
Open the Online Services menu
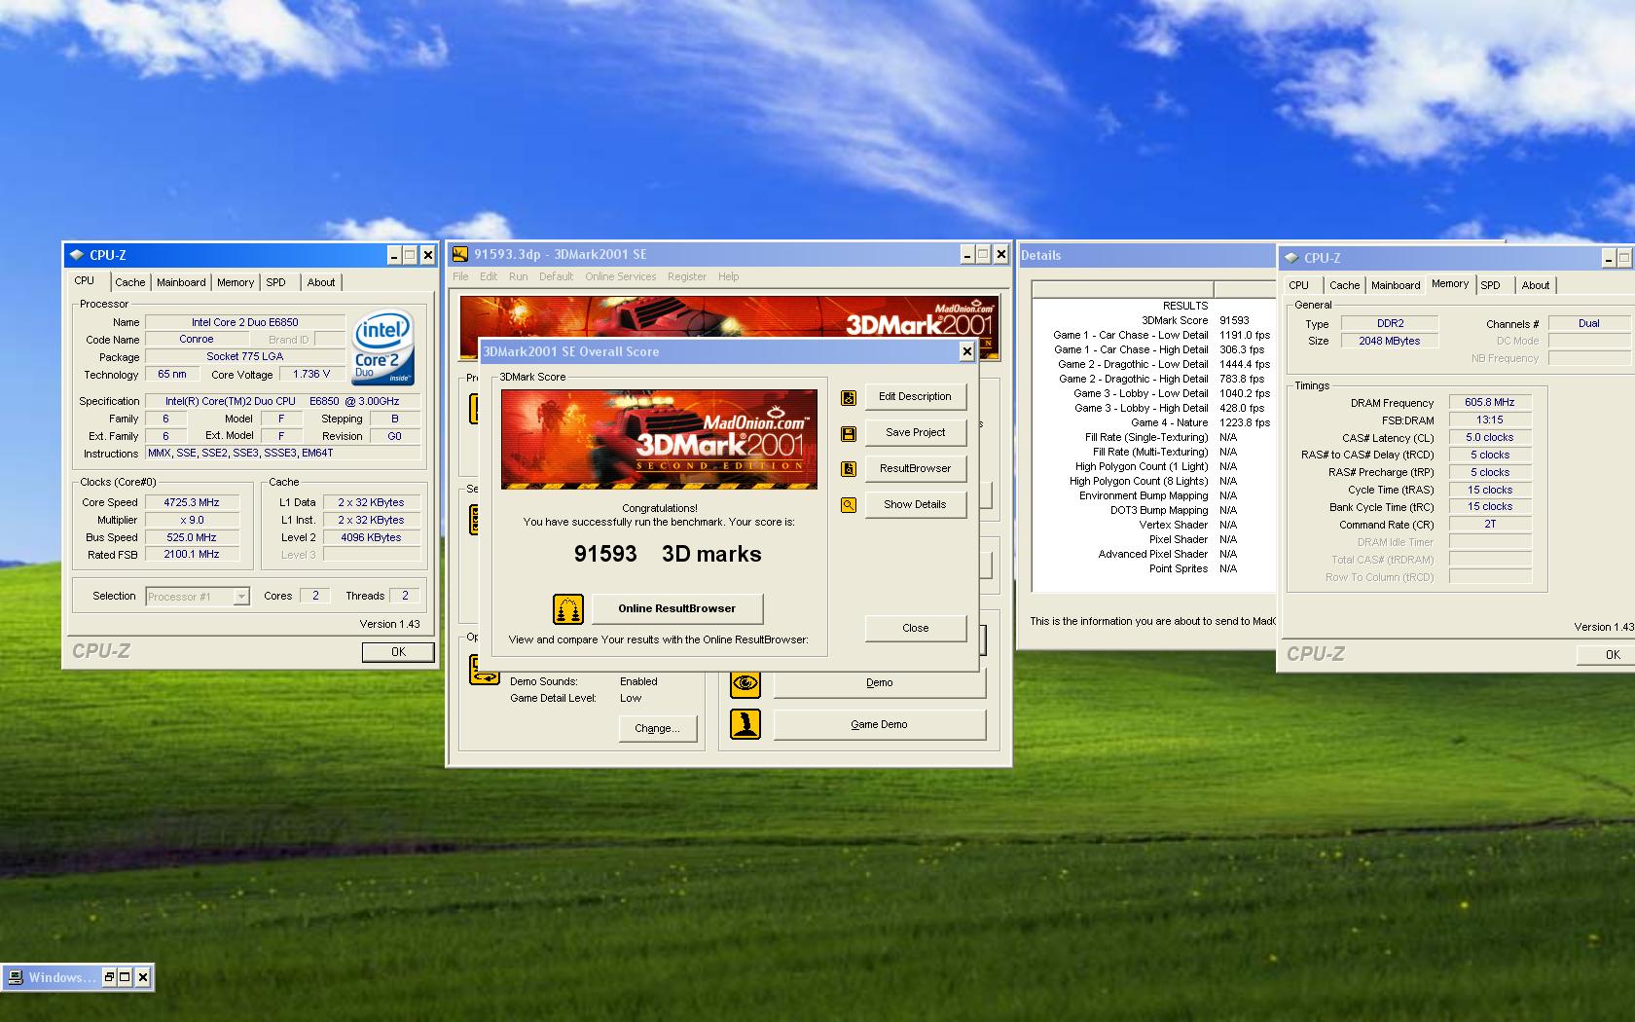coord(621,276)
